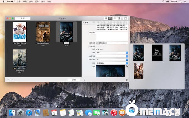Open Calendar from the Dock

click(x=54, y=113)
